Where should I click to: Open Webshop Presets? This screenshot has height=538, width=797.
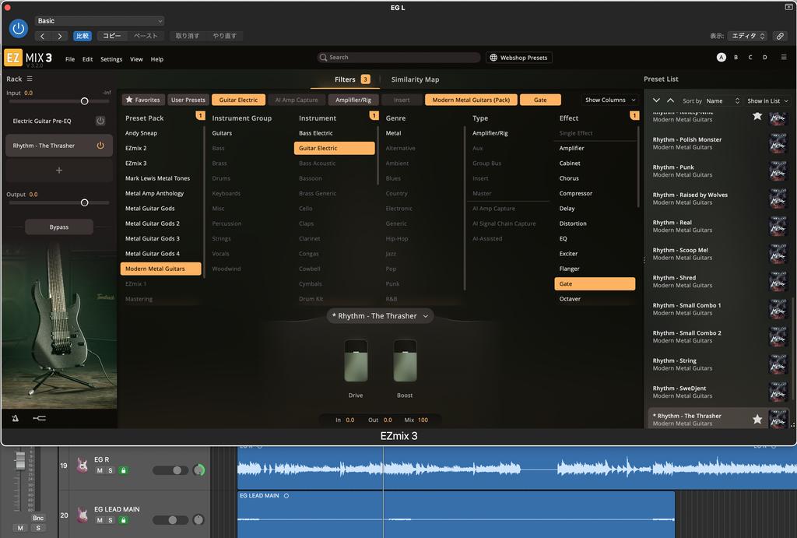[519, 58]
